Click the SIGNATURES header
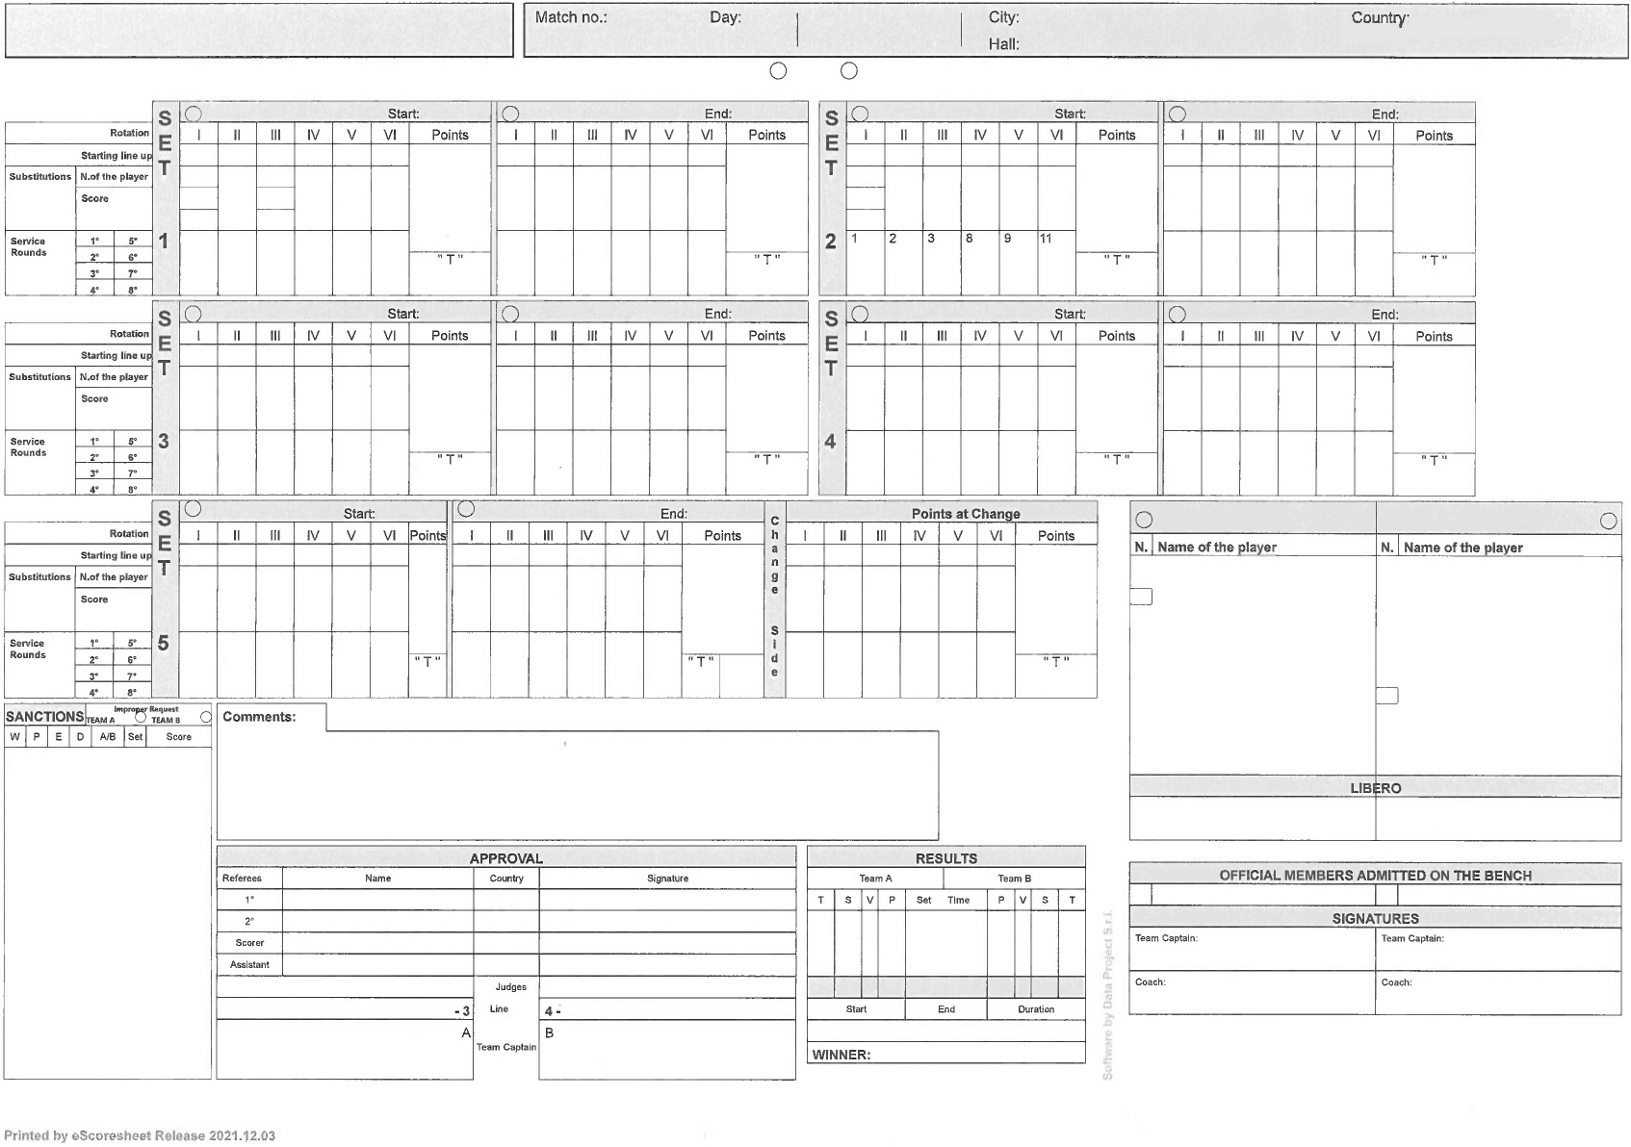 (x=1375, y=918)
